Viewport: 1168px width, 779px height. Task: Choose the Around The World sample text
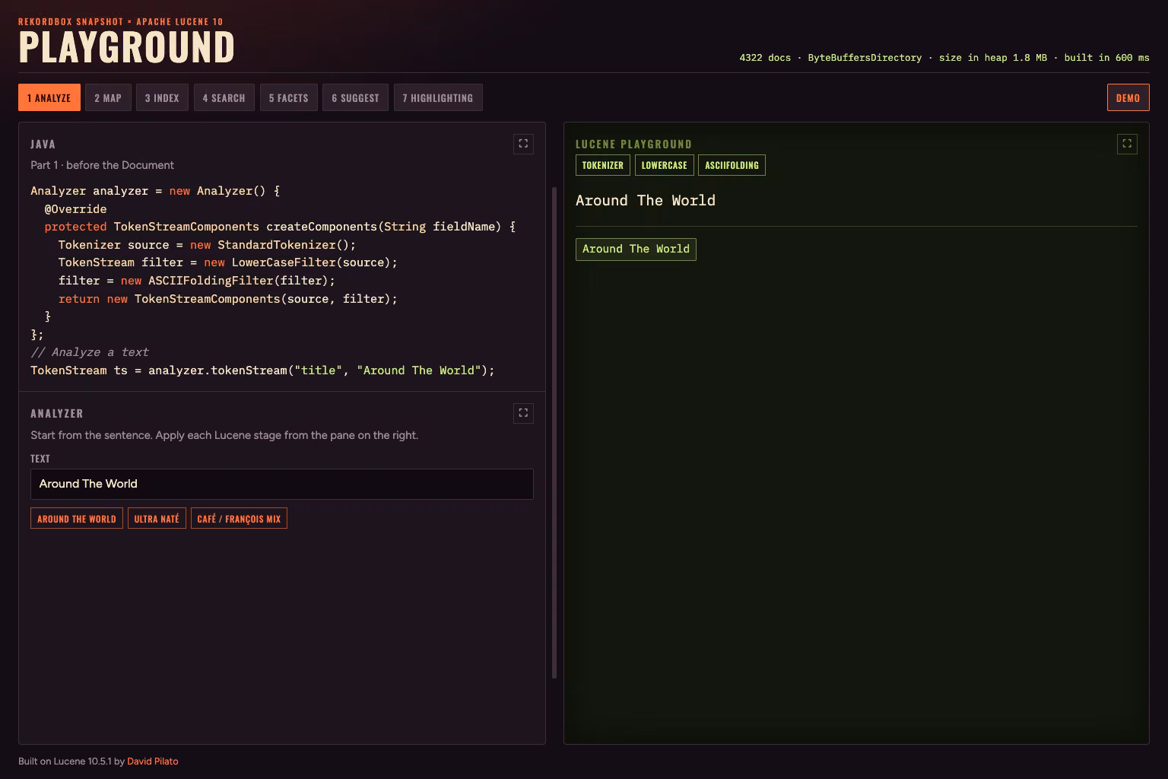pyautogui.click(x=77, y=519)
